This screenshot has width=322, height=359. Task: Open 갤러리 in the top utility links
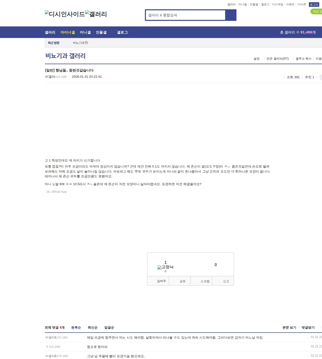pyautogui.click(x=231, y=5)
